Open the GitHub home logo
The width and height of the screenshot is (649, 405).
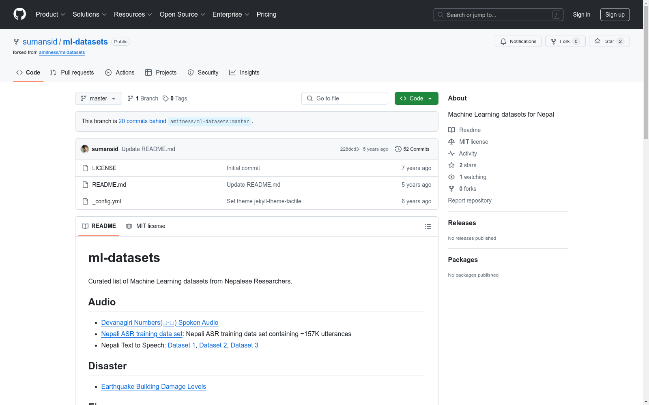[x=19, y=14]
